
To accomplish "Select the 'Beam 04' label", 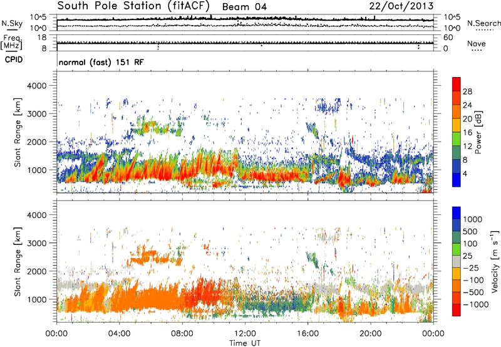I will click(244, 7).
